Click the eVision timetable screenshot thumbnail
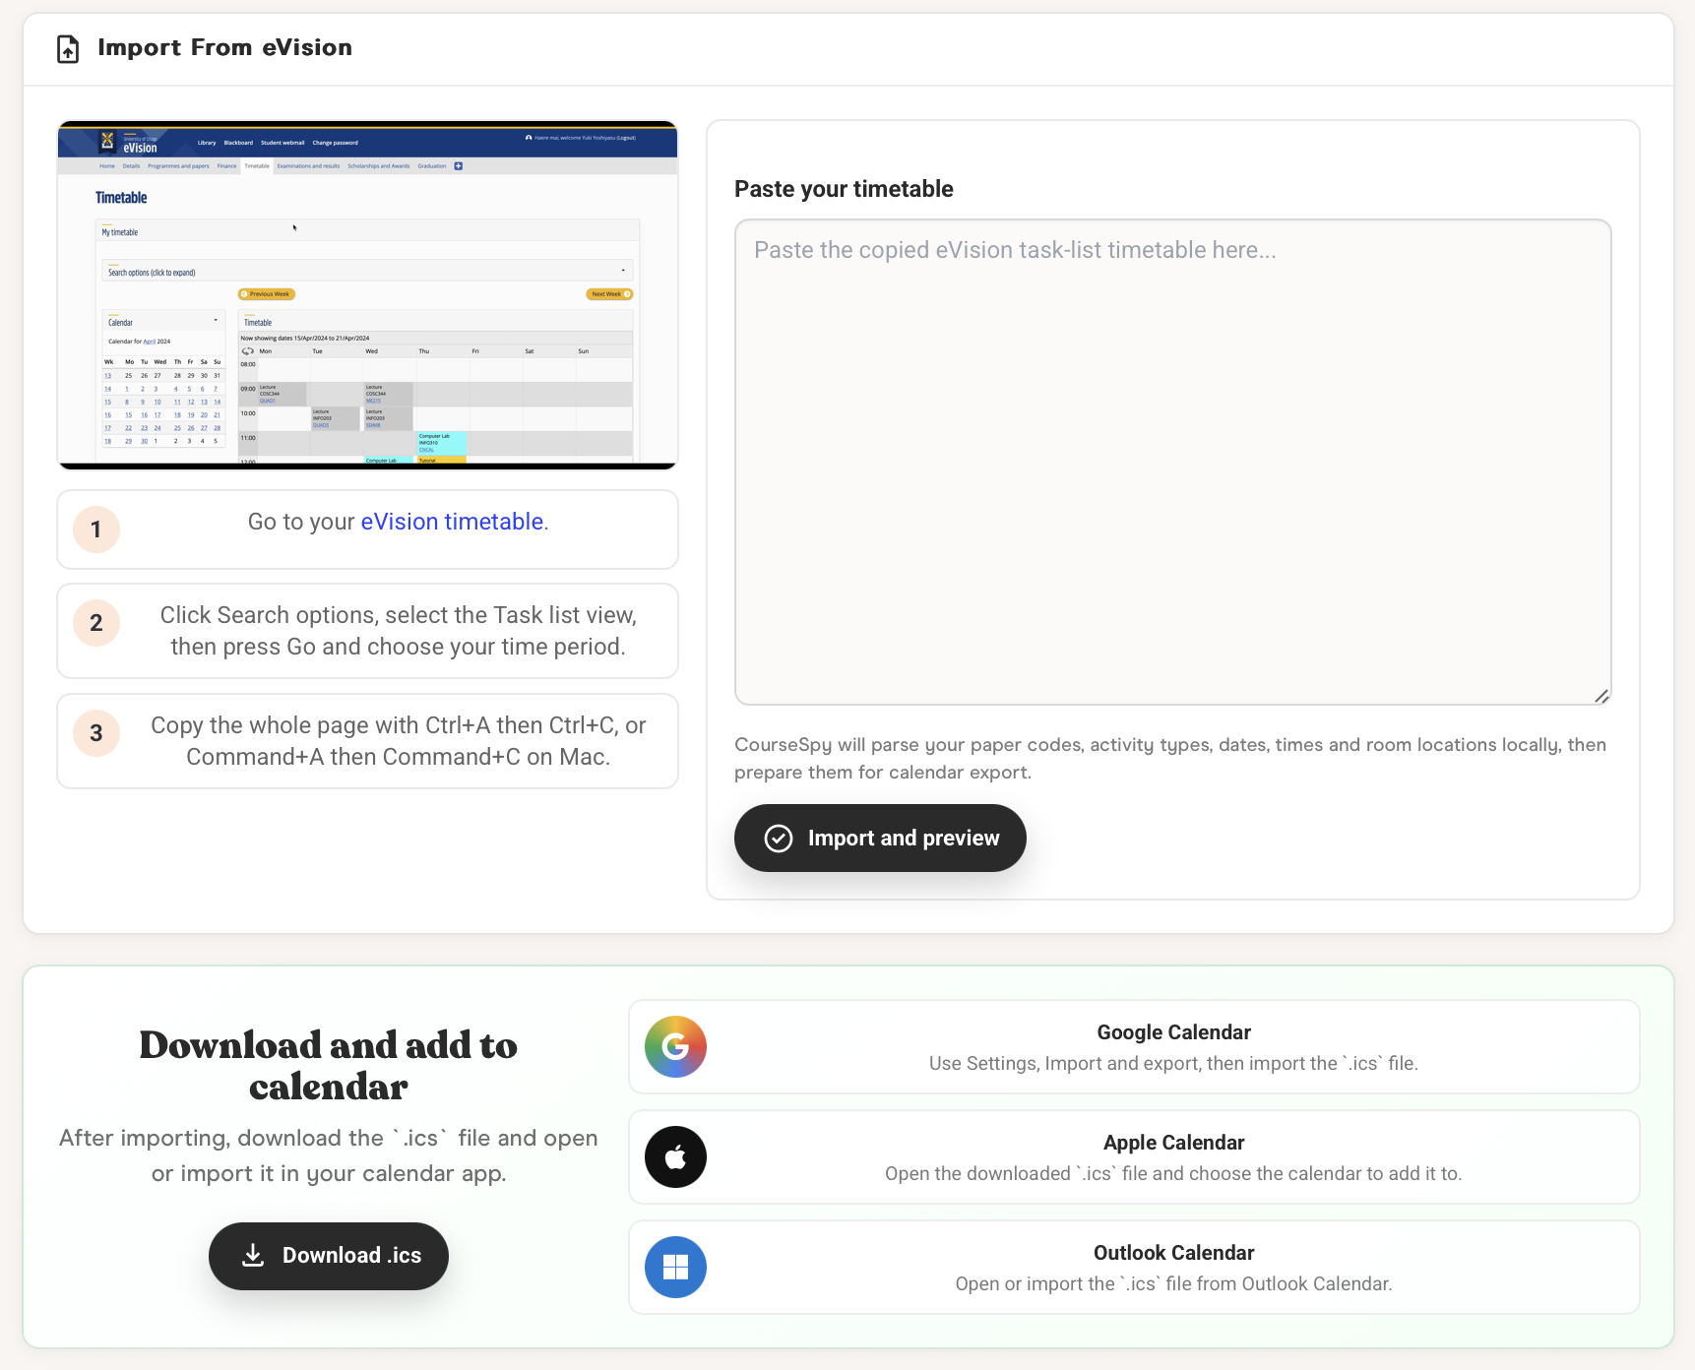Screen dimensions: 1695x1370 point(368,295)
